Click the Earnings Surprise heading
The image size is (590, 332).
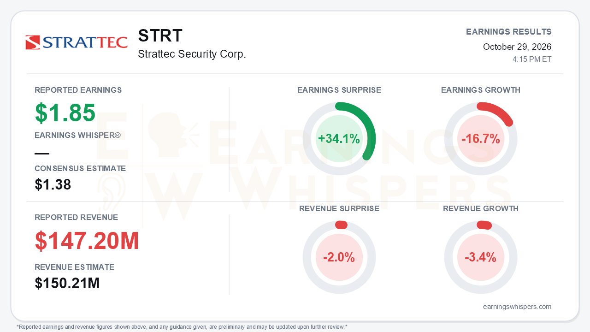coord(339,90)
